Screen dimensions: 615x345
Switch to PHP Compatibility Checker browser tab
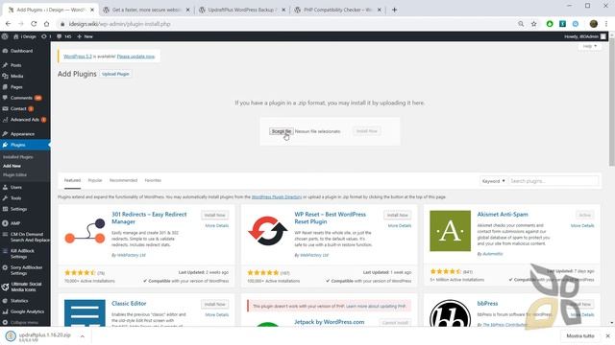337,10
